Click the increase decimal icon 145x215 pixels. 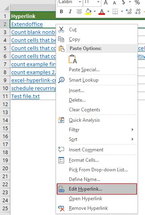point(129,12)
